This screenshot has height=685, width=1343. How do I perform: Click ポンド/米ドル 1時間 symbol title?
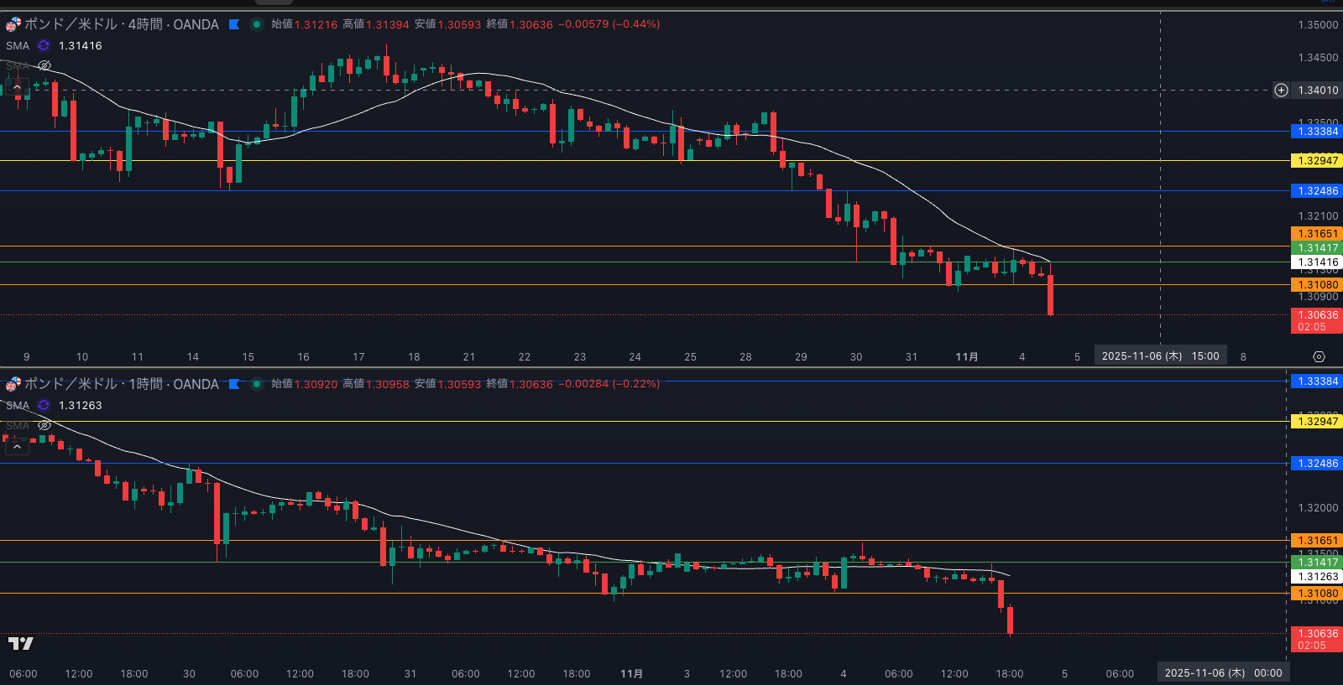click(x=121, y=384)
